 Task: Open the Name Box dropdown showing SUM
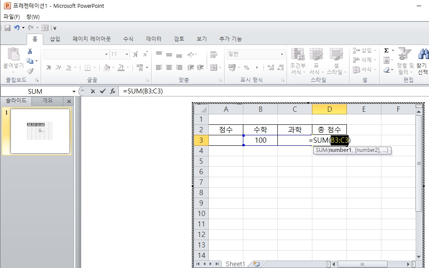click(74, 91)
